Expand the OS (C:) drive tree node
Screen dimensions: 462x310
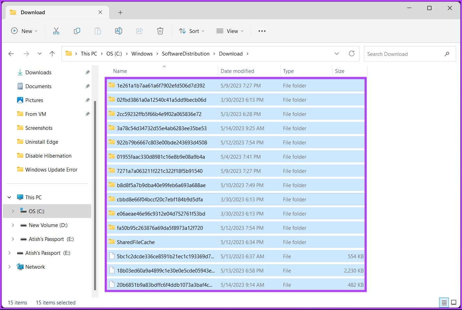coord(13,211)
